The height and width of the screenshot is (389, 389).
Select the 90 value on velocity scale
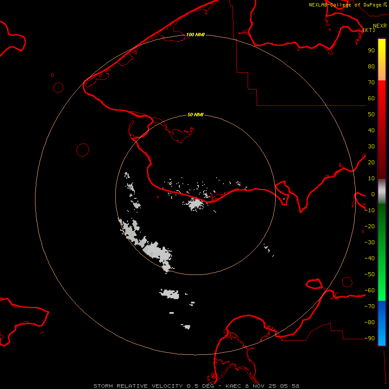pos(371,51)
